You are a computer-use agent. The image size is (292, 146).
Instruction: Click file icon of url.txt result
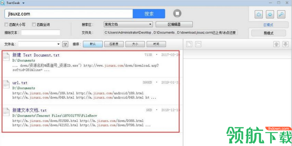[x=6, y=84]
